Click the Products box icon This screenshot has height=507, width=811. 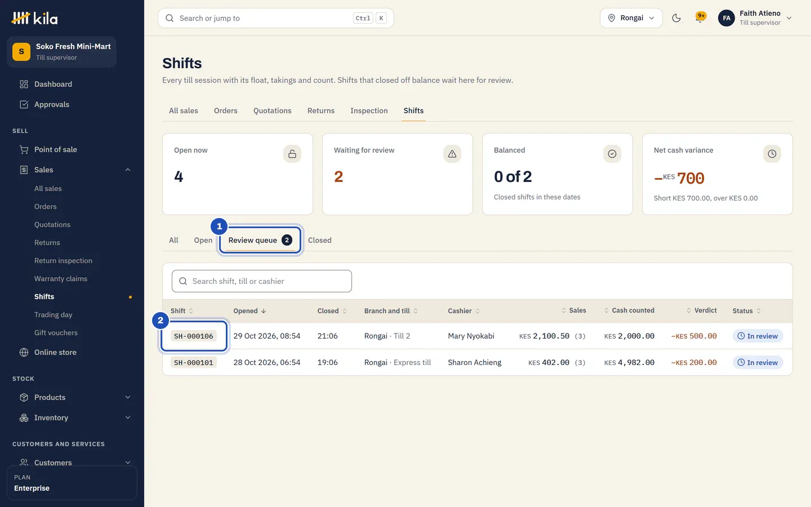[24, 397]
